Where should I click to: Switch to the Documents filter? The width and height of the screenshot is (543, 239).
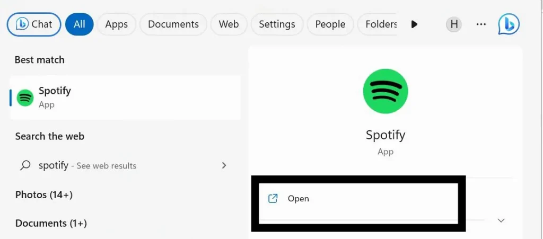(x=173, y=24)
